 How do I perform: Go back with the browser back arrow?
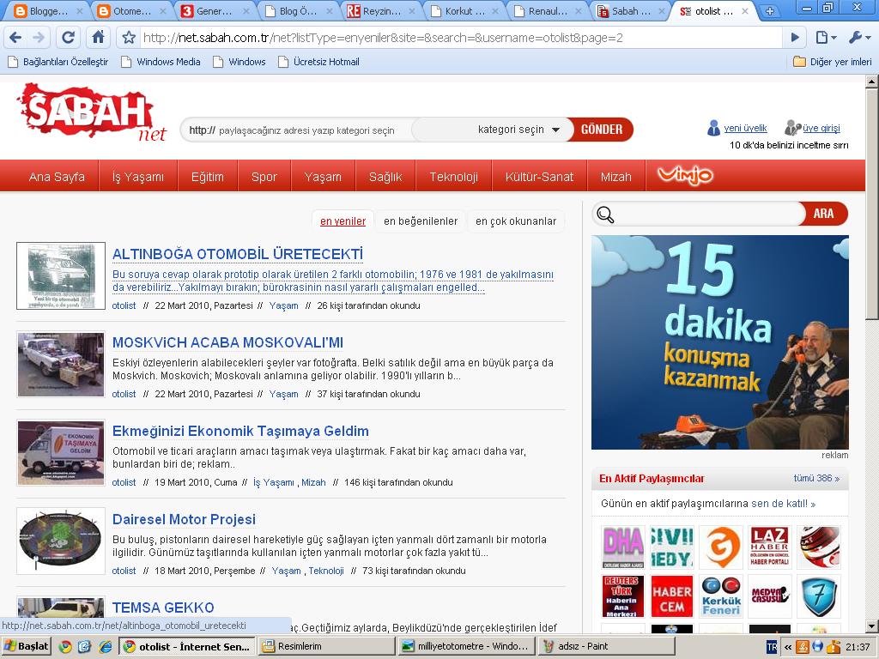15,38
